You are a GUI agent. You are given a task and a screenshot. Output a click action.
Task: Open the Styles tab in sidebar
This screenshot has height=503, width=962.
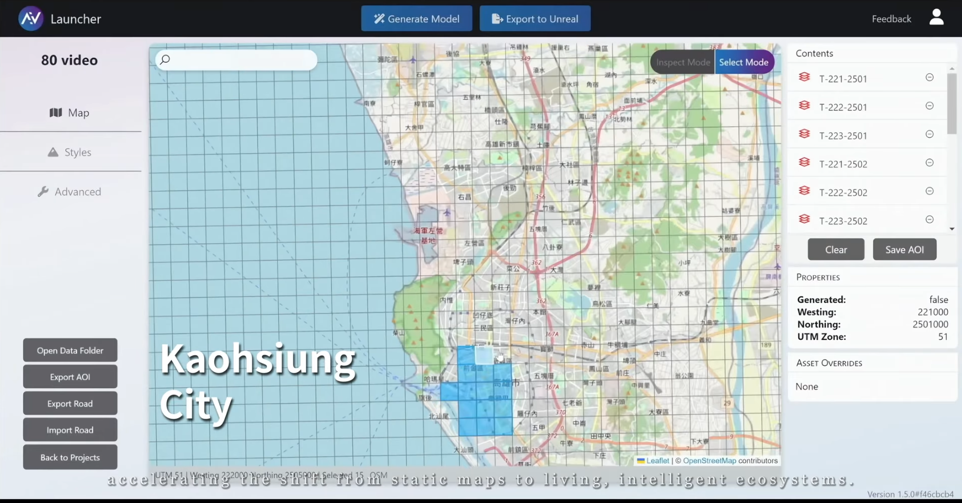point(70,152)
